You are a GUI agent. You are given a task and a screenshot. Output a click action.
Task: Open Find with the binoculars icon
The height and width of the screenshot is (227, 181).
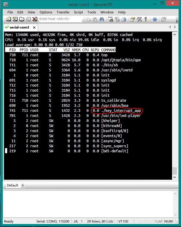[x=102, y=19]
